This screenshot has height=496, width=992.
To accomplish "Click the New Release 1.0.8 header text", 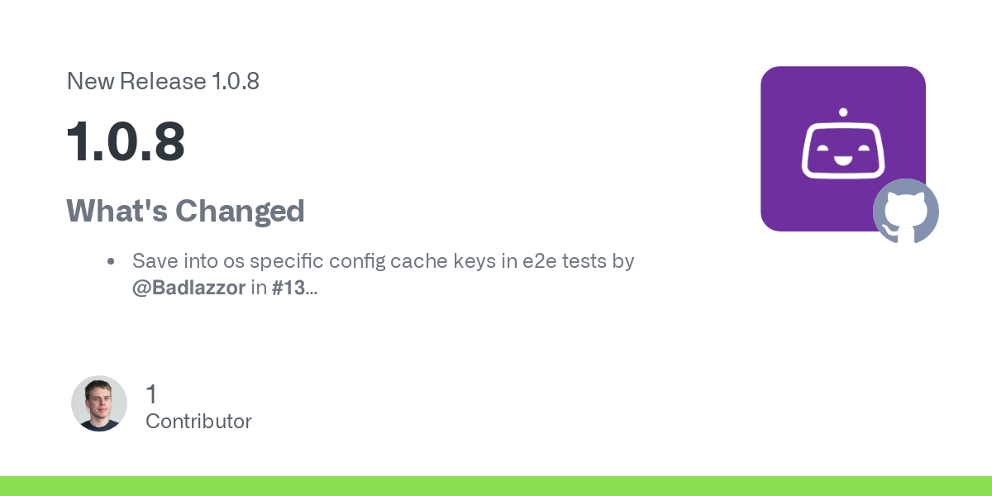I will (163, 81).
